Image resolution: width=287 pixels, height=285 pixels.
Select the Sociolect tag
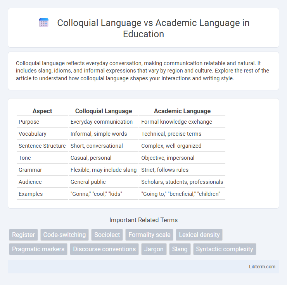click(107, 235)
